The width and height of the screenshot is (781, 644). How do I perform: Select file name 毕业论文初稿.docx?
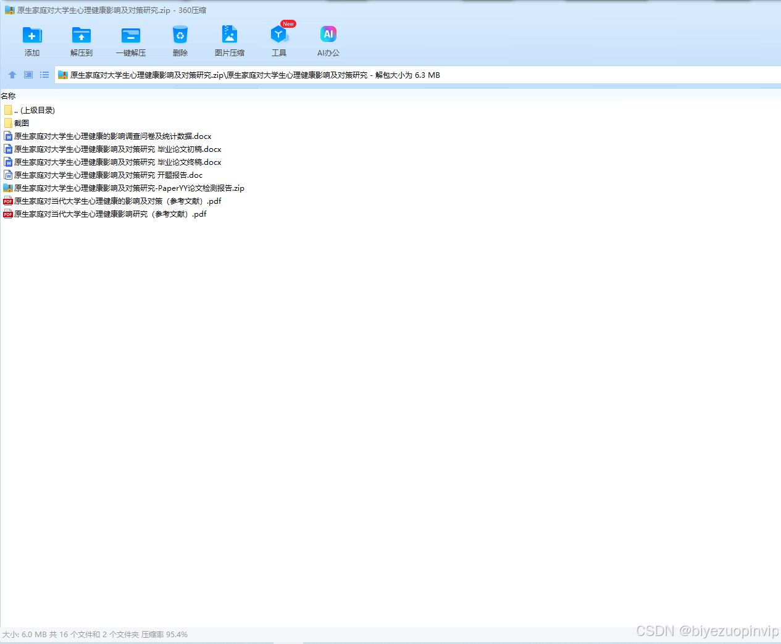118,149
